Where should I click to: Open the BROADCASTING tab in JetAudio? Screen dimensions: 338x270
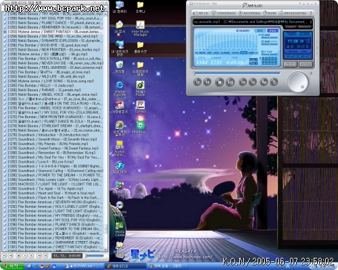[293, 13]
